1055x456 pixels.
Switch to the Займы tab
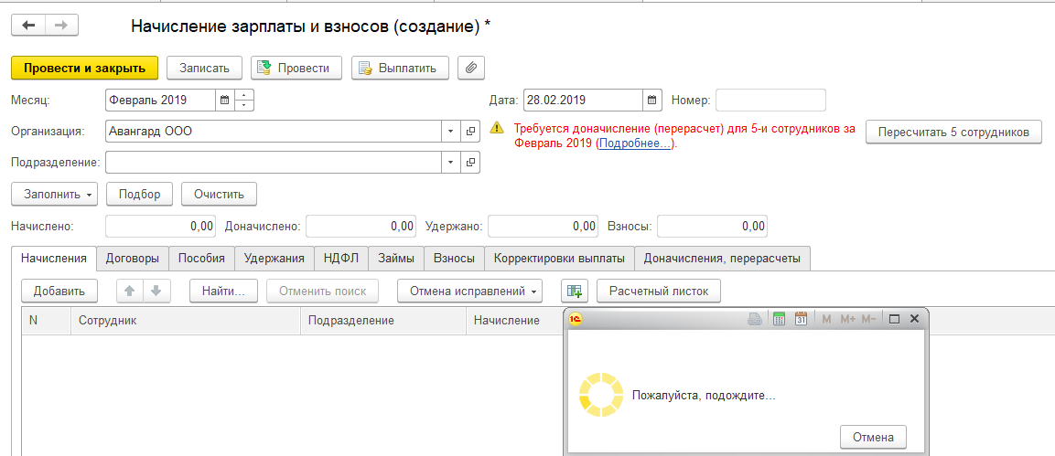395,259
